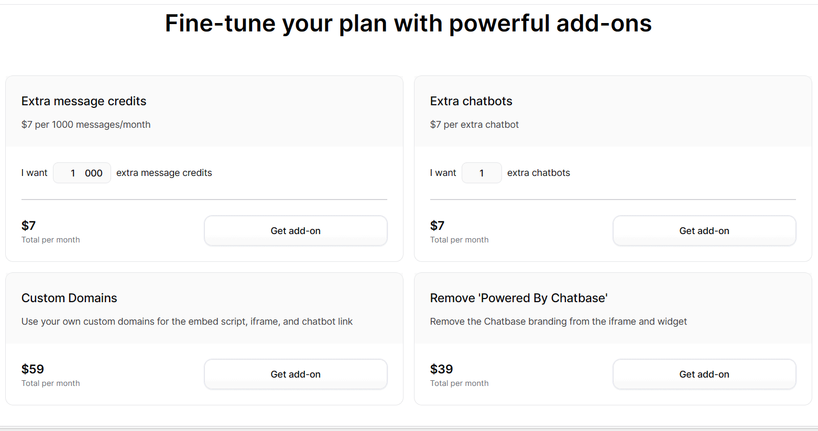
Task: Get the Custom Domains add-on
Action: [296, 374]
